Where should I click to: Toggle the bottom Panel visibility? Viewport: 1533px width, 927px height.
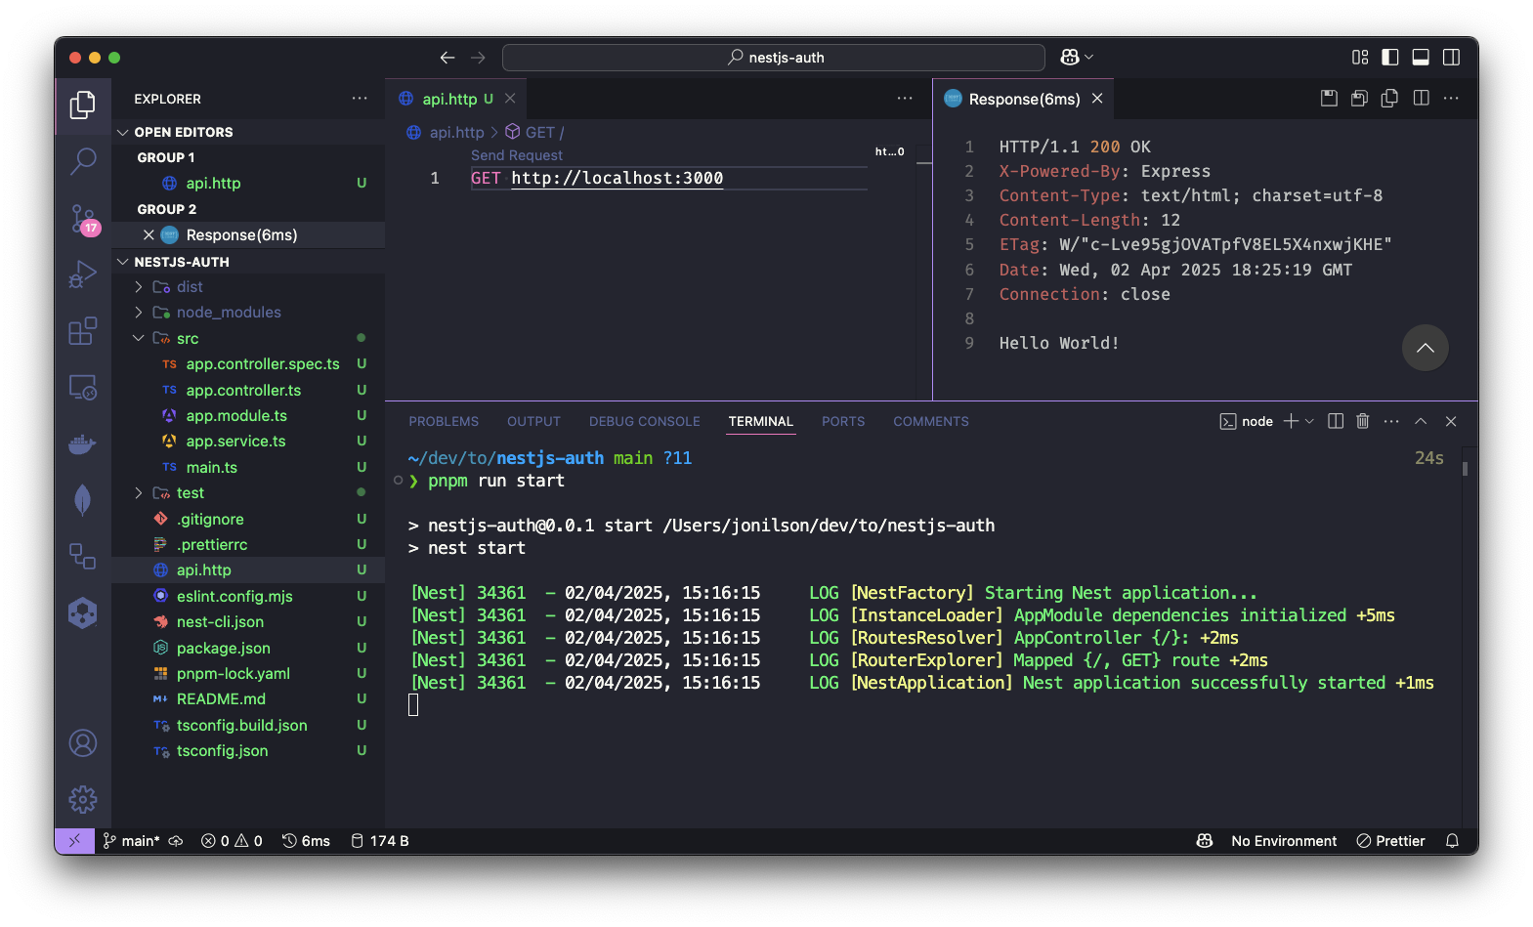[x=1421, y=58]
